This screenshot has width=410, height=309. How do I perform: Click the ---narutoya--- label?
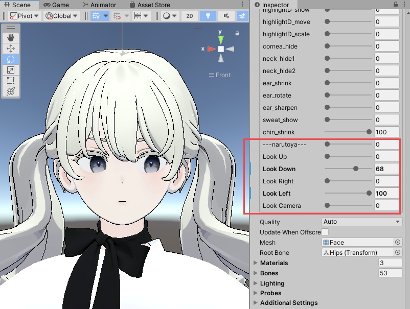(284, 145)
